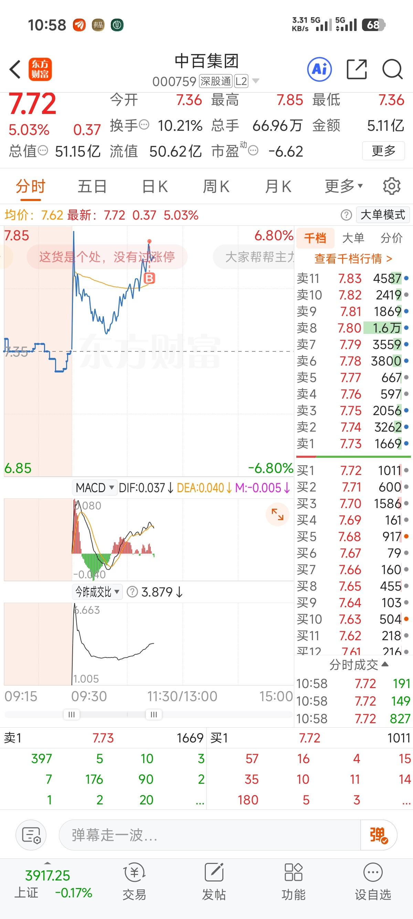Open the danmaku settings list icon

[x=31, y=835]
